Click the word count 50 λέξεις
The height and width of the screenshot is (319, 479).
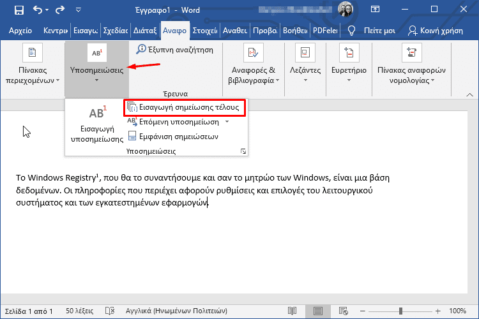pos(79,311)
